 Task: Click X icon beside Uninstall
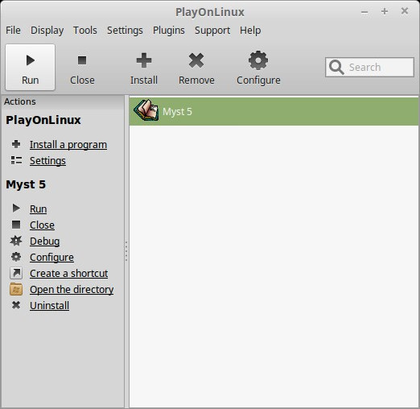point(16,305)
